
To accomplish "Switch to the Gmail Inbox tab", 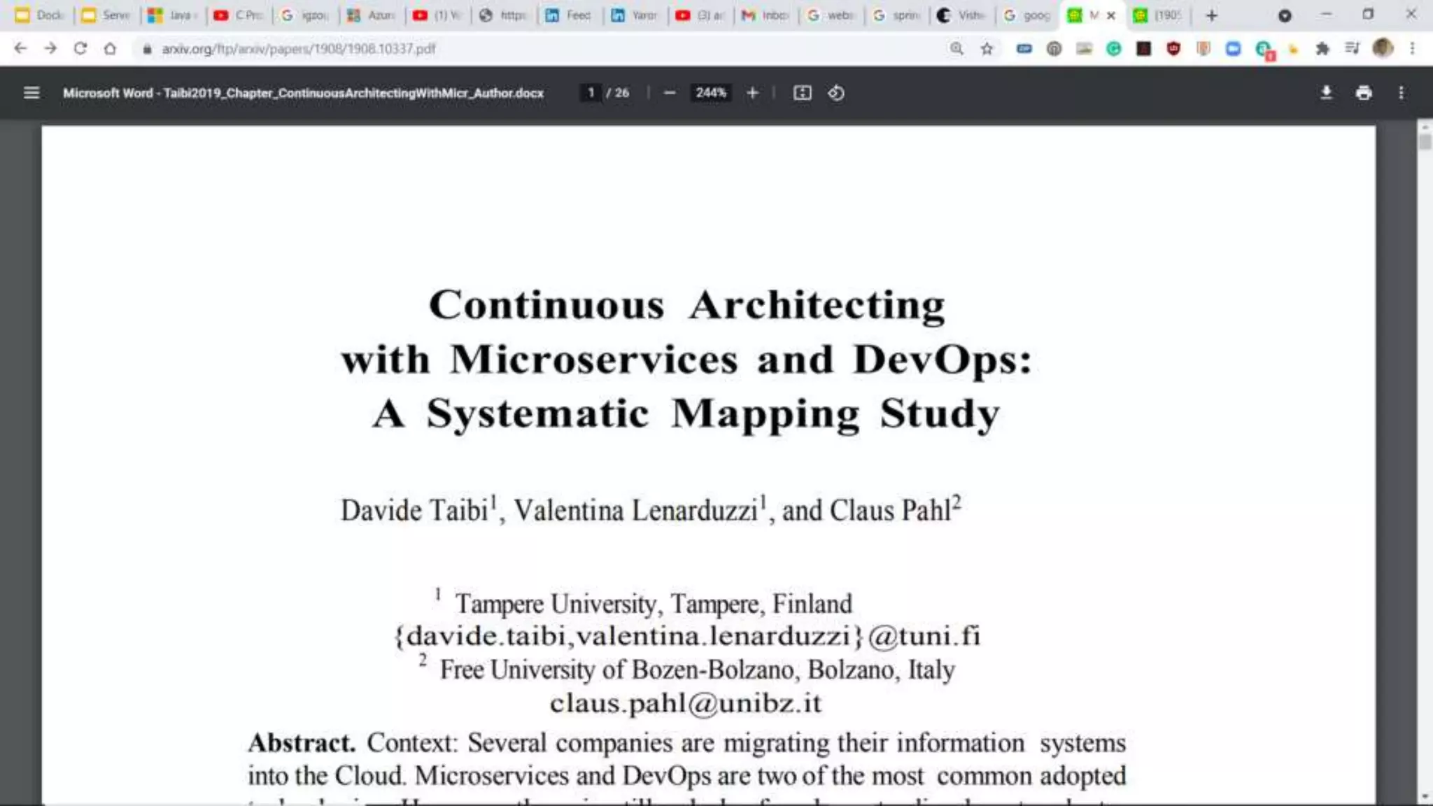I will [x=765, y=15].
